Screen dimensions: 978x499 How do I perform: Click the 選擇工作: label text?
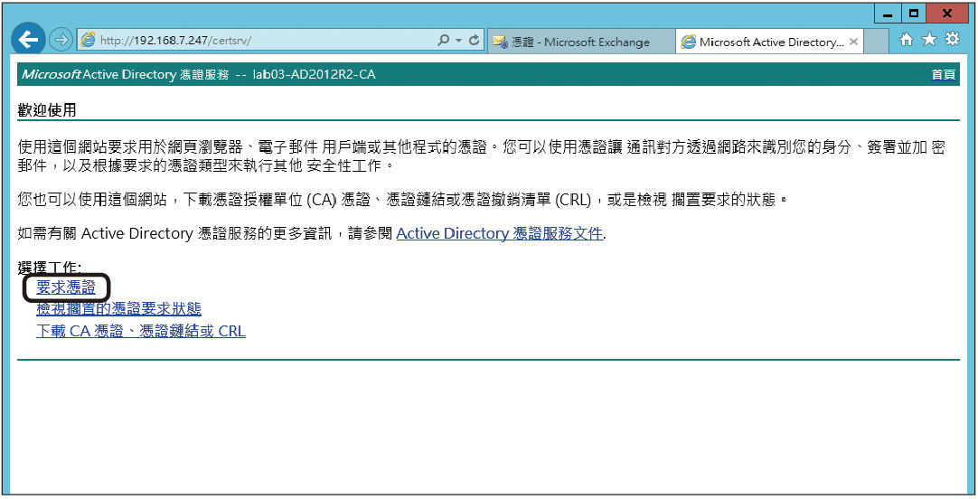[x=50, y=268]
